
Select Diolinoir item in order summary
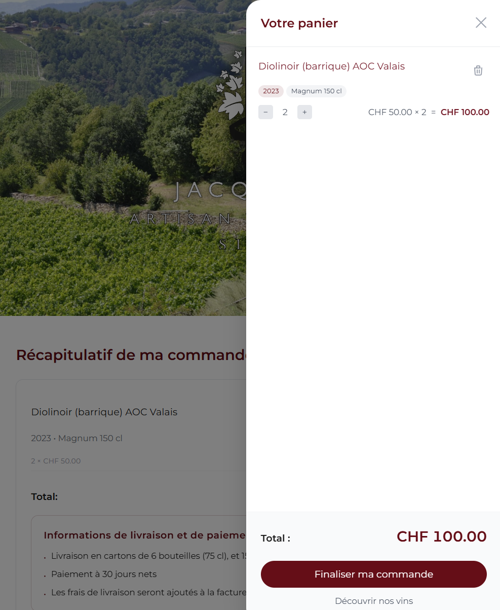pyautogui.click(x=104, y=412)
